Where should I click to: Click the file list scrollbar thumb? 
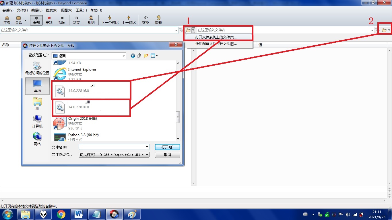(x=178, y=117)
